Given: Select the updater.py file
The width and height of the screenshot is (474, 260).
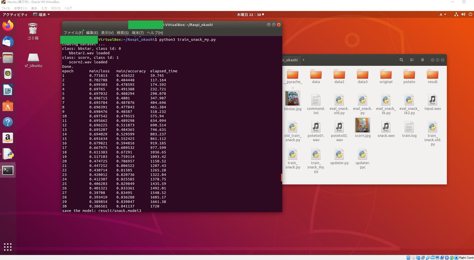Looking at the screenshot, I should click(339, 157).
